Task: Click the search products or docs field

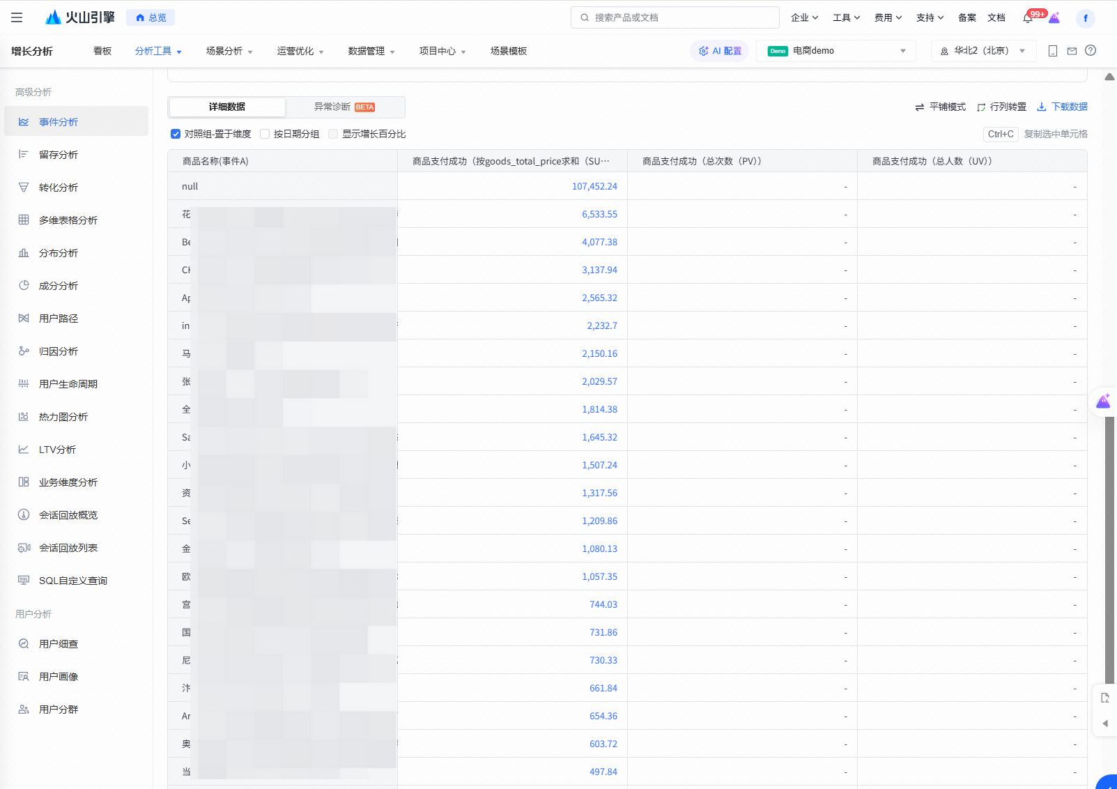Action: tap(675, 17)
